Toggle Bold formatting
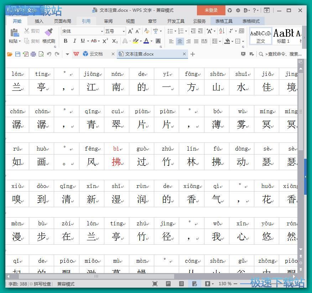Screen dimensions: 312x293 [x=66, y=41]
